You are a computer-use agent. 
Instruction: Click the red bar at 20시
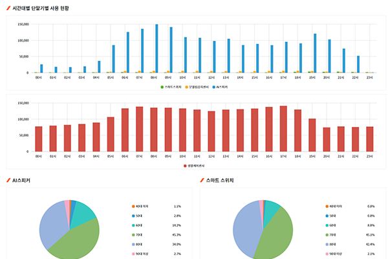coord(327,140)
